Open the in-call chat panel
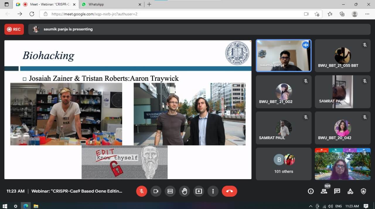The image size is (375, 209). click(x=337, y=191)
